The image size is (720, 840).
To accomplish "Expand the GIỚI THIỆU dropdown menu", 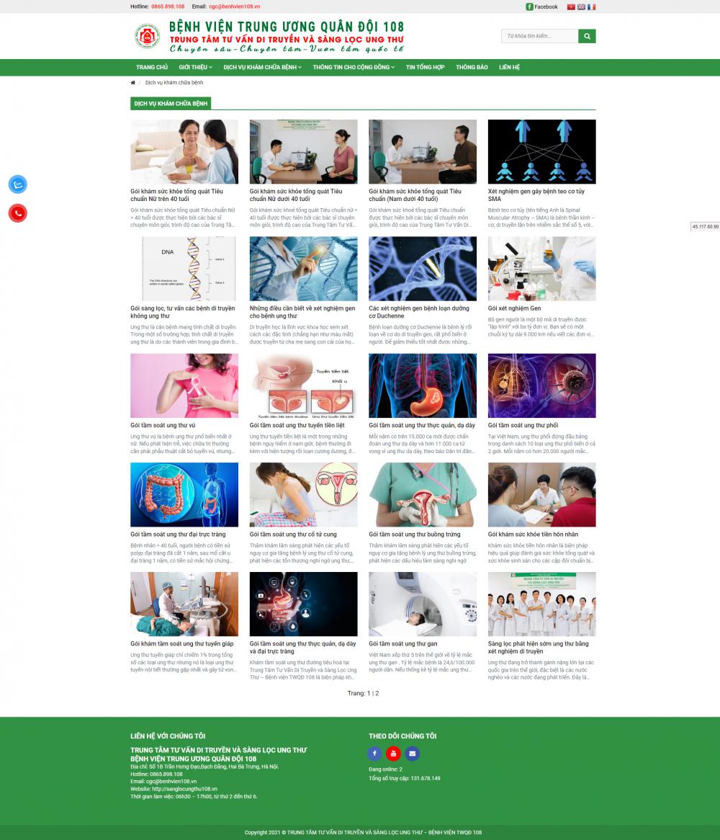I will coord(193,66).
